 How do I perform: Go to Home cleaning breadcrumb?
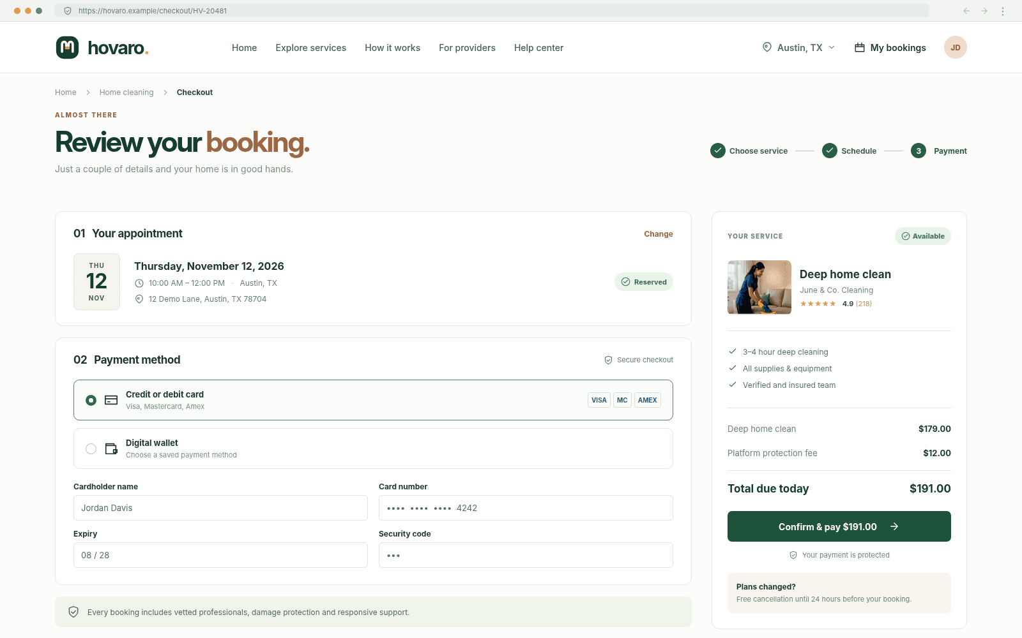pos(126,93)
